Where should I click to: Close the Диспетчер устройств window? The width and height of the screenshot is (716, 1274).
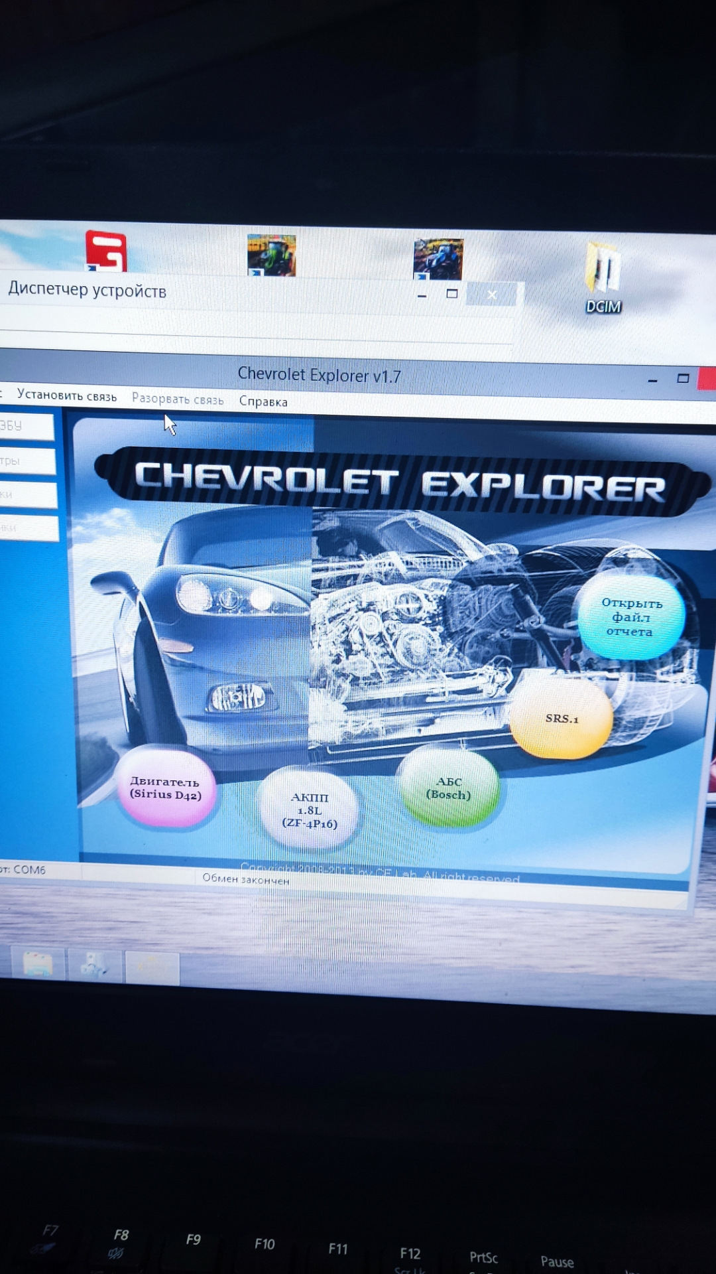(492, 294)
